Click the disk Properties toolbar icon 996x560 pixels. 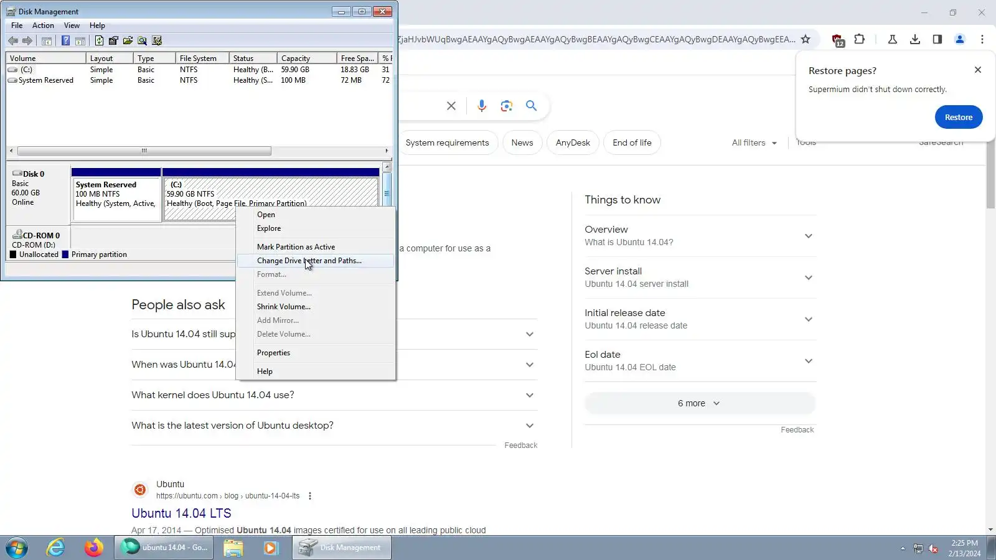point(113,41)
